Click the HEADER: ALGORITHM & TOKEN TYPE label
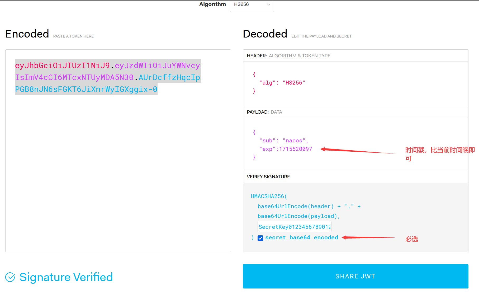479x298 pixels. [x=288, y=56]
